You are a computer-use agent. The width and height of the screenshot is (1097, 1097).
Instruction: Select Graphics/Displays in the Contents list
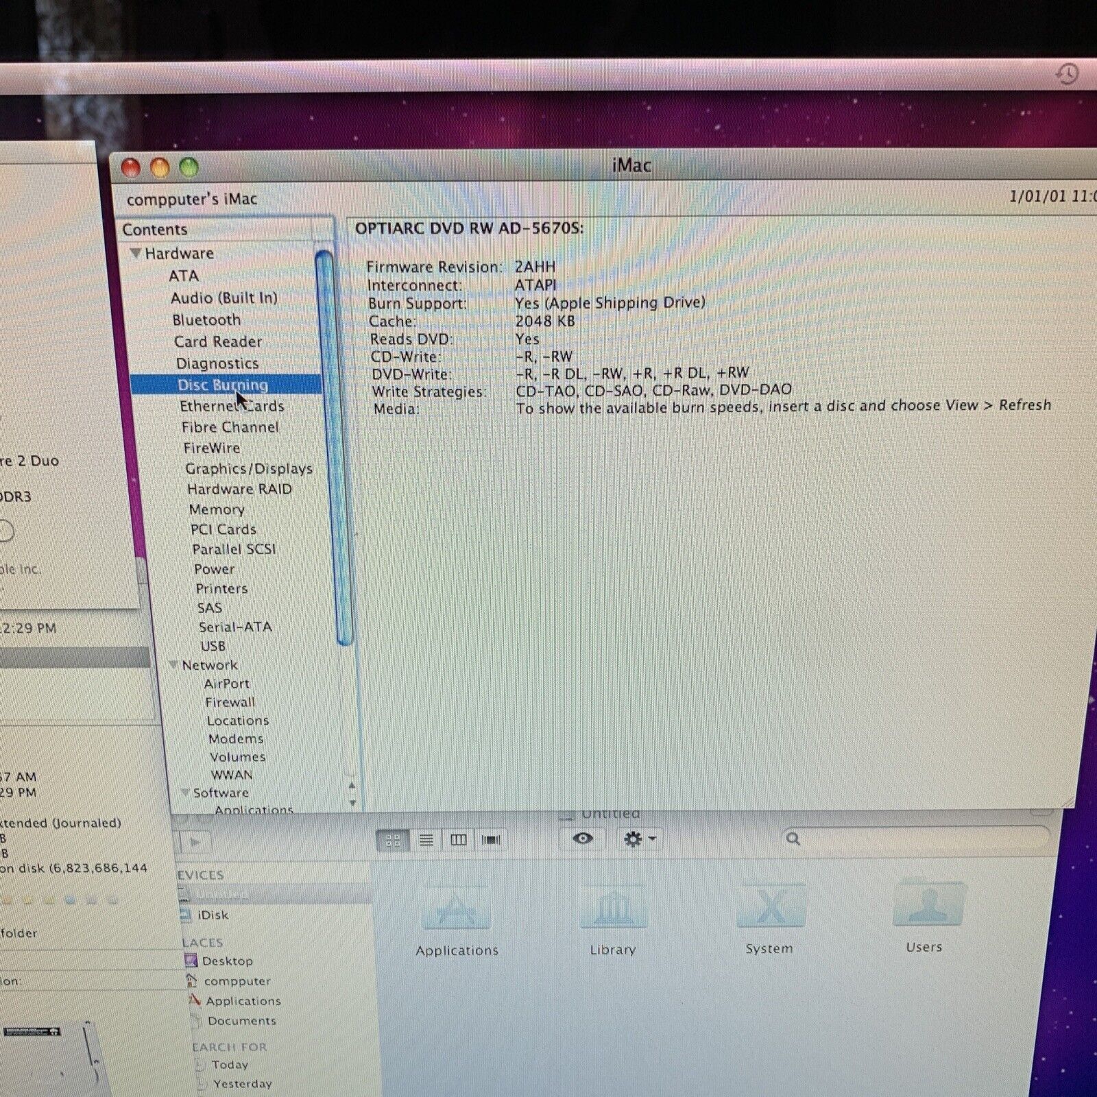[x=248, y=469]
